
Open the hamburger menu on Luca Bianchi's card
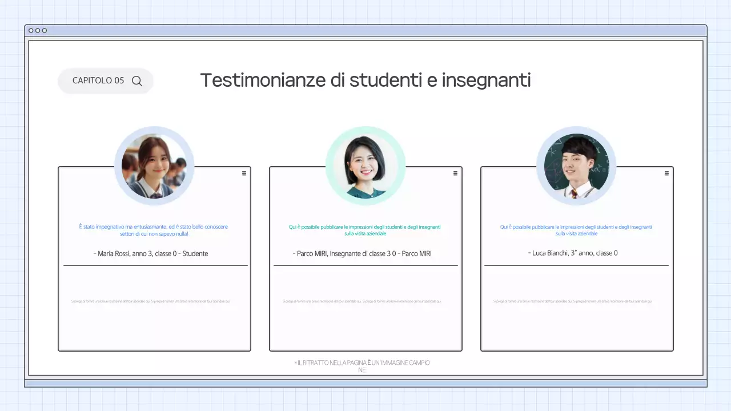pos(666,173)
